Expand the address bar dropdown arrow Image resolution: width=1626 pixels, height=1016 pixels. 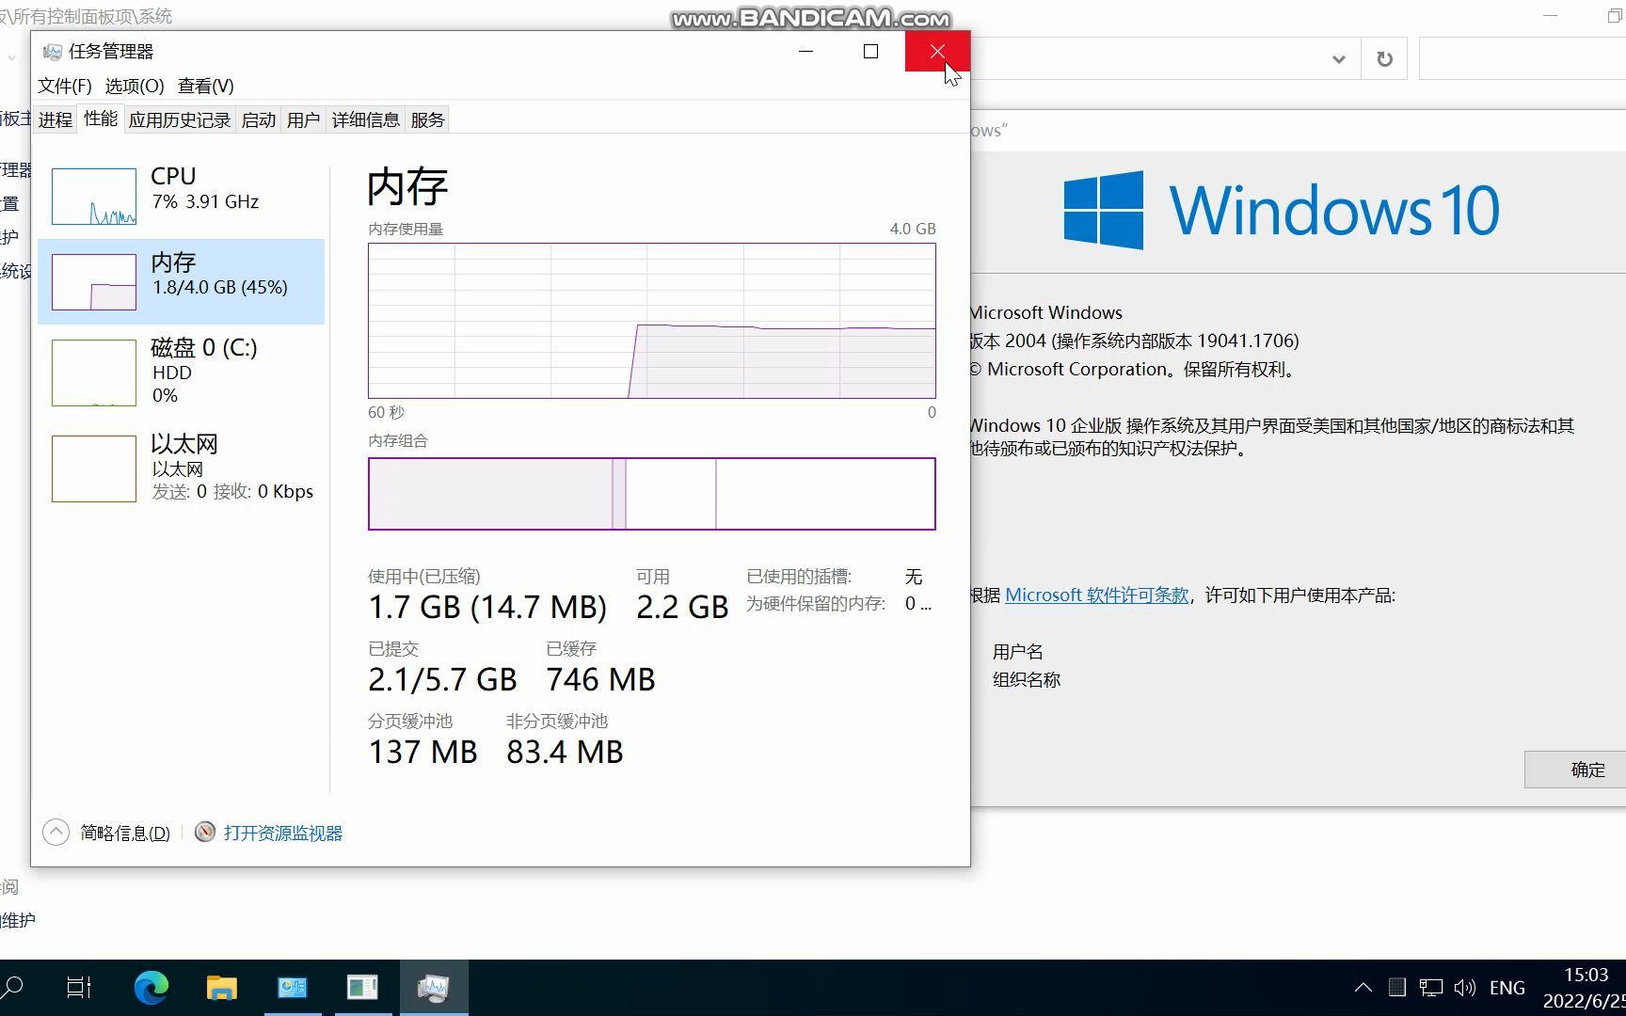[1338, 58]
